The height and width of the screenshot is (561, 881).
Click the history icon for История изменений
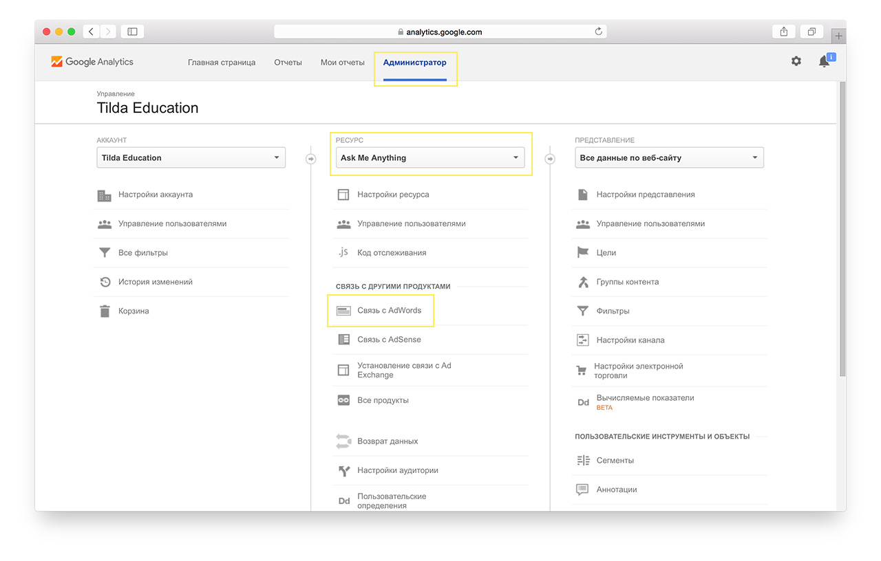(105, 282)
